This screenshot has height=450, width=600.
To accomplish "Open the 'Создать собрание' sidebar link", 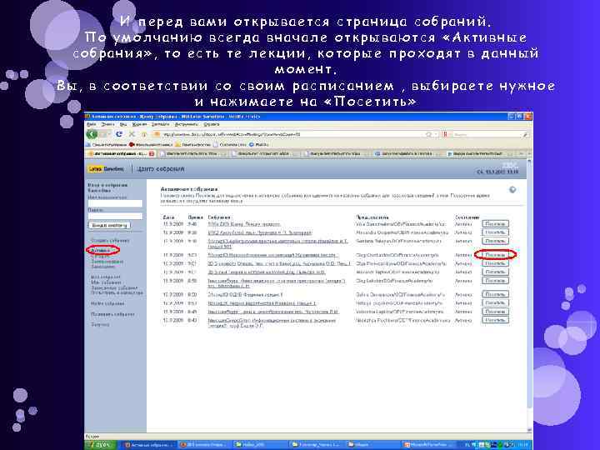I will [x=110, y=241].
